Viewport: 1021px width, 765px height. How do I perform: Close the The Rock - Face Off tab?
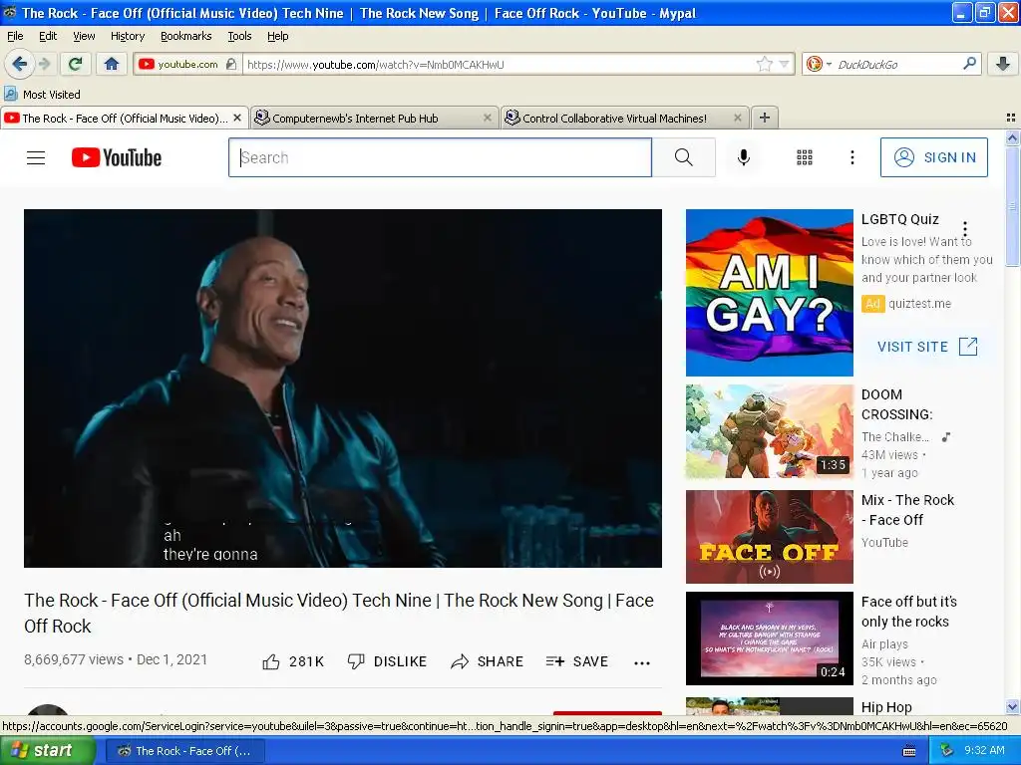tap(237, 118)
